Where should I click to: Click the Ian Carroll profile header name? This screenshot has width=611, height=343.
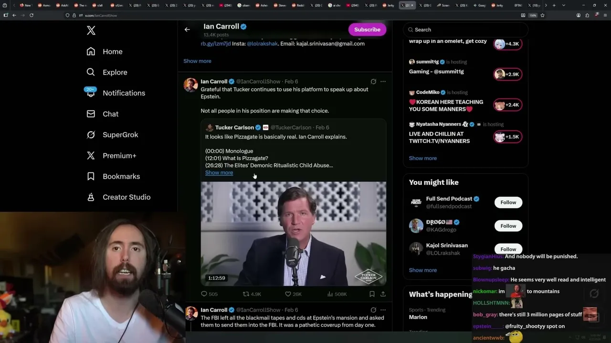tap(221, 27)
